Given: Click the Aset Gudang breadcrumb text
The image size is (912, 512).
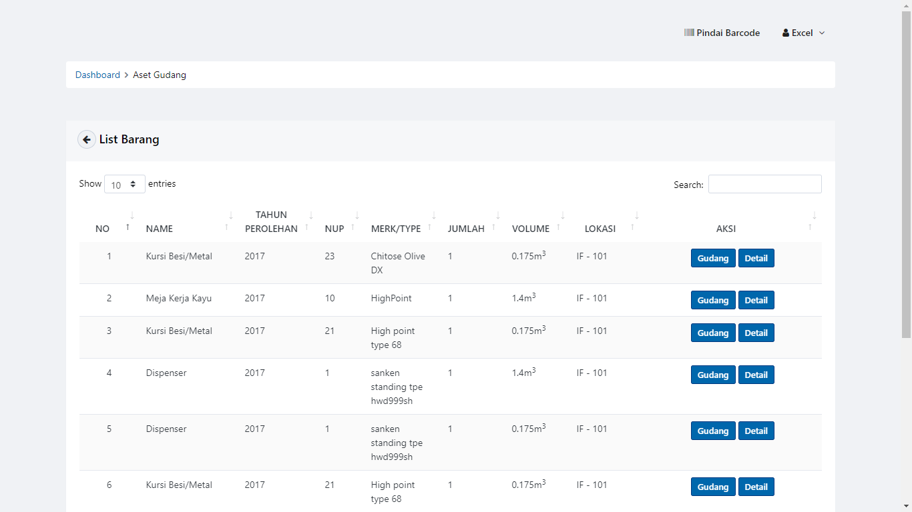Looking at the screenshot, I should pyautogui.click(x=160, y=75).
